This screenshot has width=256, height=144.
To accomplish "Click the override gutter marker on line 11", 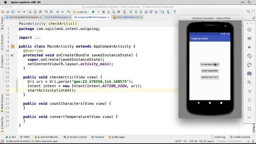I will coord(12,55).
